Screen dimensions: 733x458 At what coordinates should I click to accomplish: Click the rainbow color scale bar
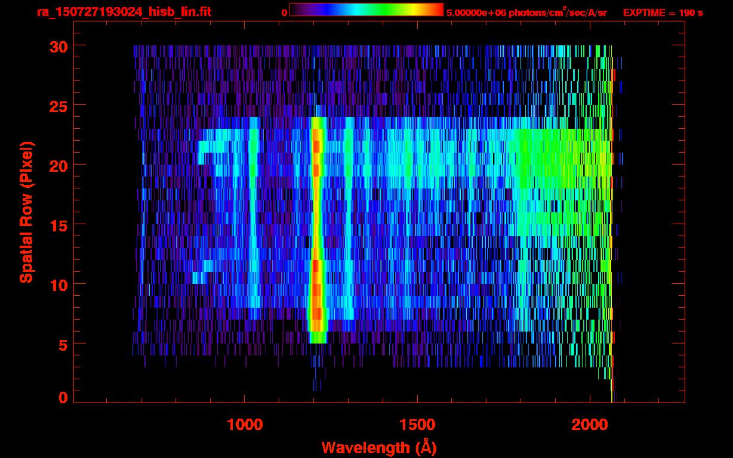pyautogui.click(x=366, y=10)
